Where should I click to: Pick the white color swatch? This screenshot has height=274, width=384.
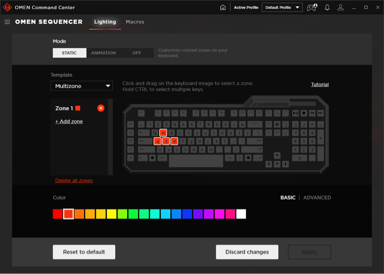(x=241, y=214)
